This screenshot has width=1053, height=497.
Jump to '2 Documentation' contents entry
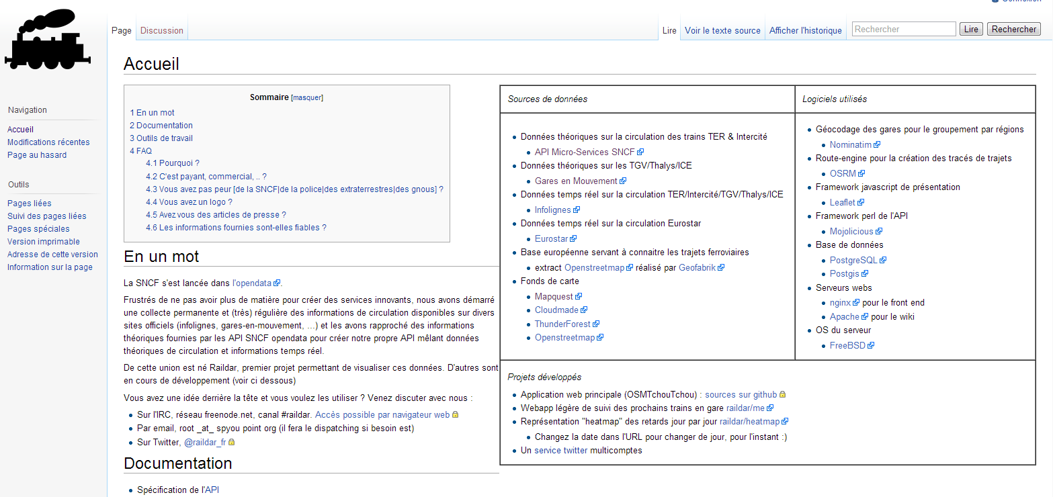[161, 126]
